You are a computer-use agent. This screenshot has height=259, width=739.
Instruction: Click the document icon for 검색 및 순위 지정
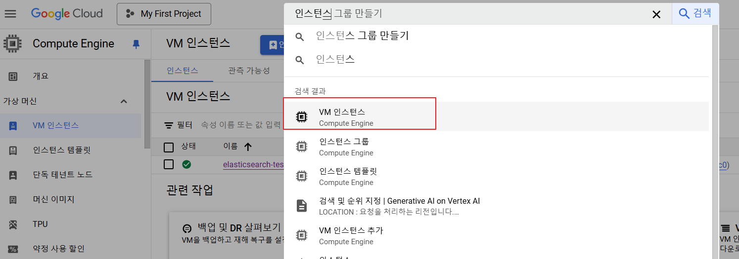[x=301, y=206]
